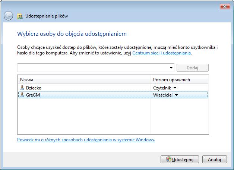Image resolution: width=234 pixels, height=170 pixels.
Task: Click the Udostępnij button label
Action: click(183, 160)
